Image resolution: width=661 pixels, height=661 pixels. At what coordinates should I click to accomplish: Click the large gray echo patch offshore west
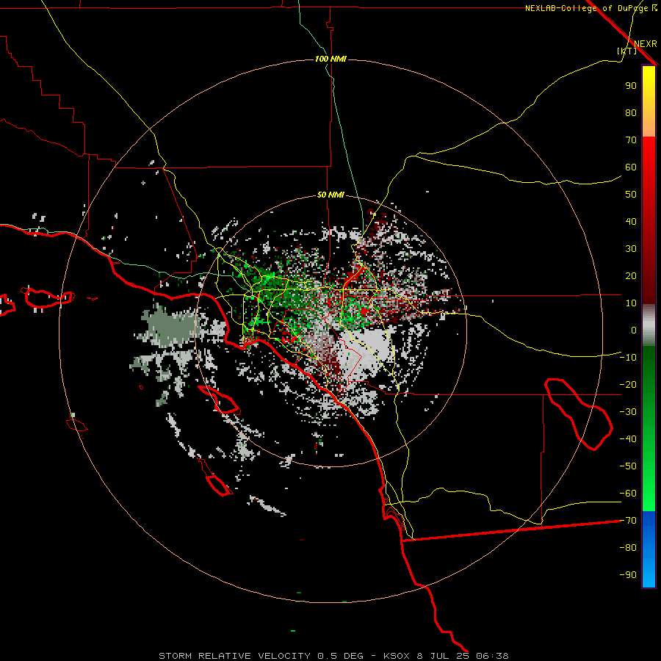pos(169,325)
